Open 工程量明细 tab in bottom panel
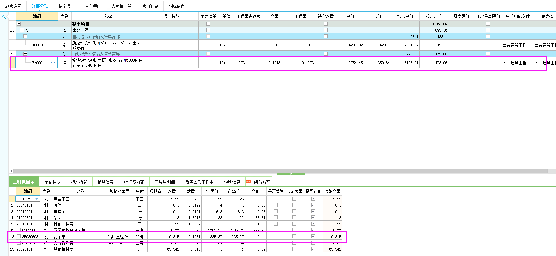Viewport: 556px width, 256px height. pyautogui.click(x=165, y=182)
